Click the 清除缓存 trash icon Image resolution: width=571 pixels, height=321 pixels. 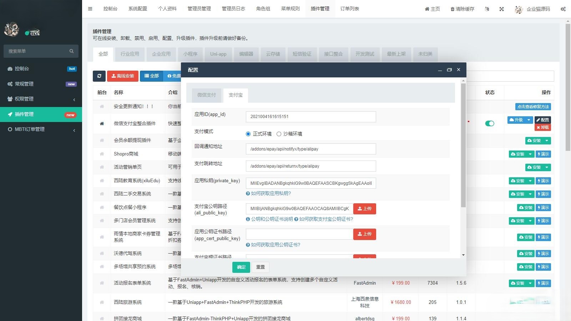point(453,9)
